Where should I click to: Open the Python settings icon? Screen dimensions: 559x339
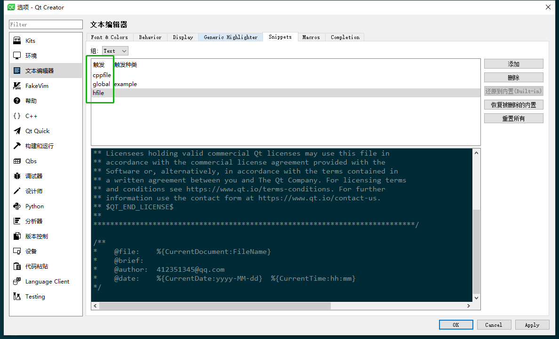pos(17,206)
